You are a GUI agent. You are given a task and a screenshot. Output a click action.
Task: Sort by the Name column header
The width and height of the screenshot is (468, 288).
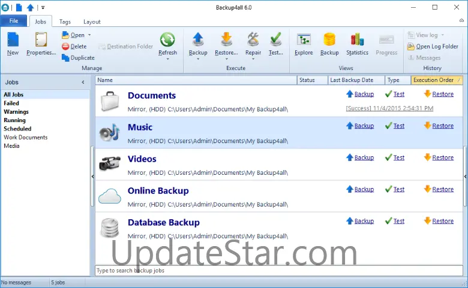196,80
